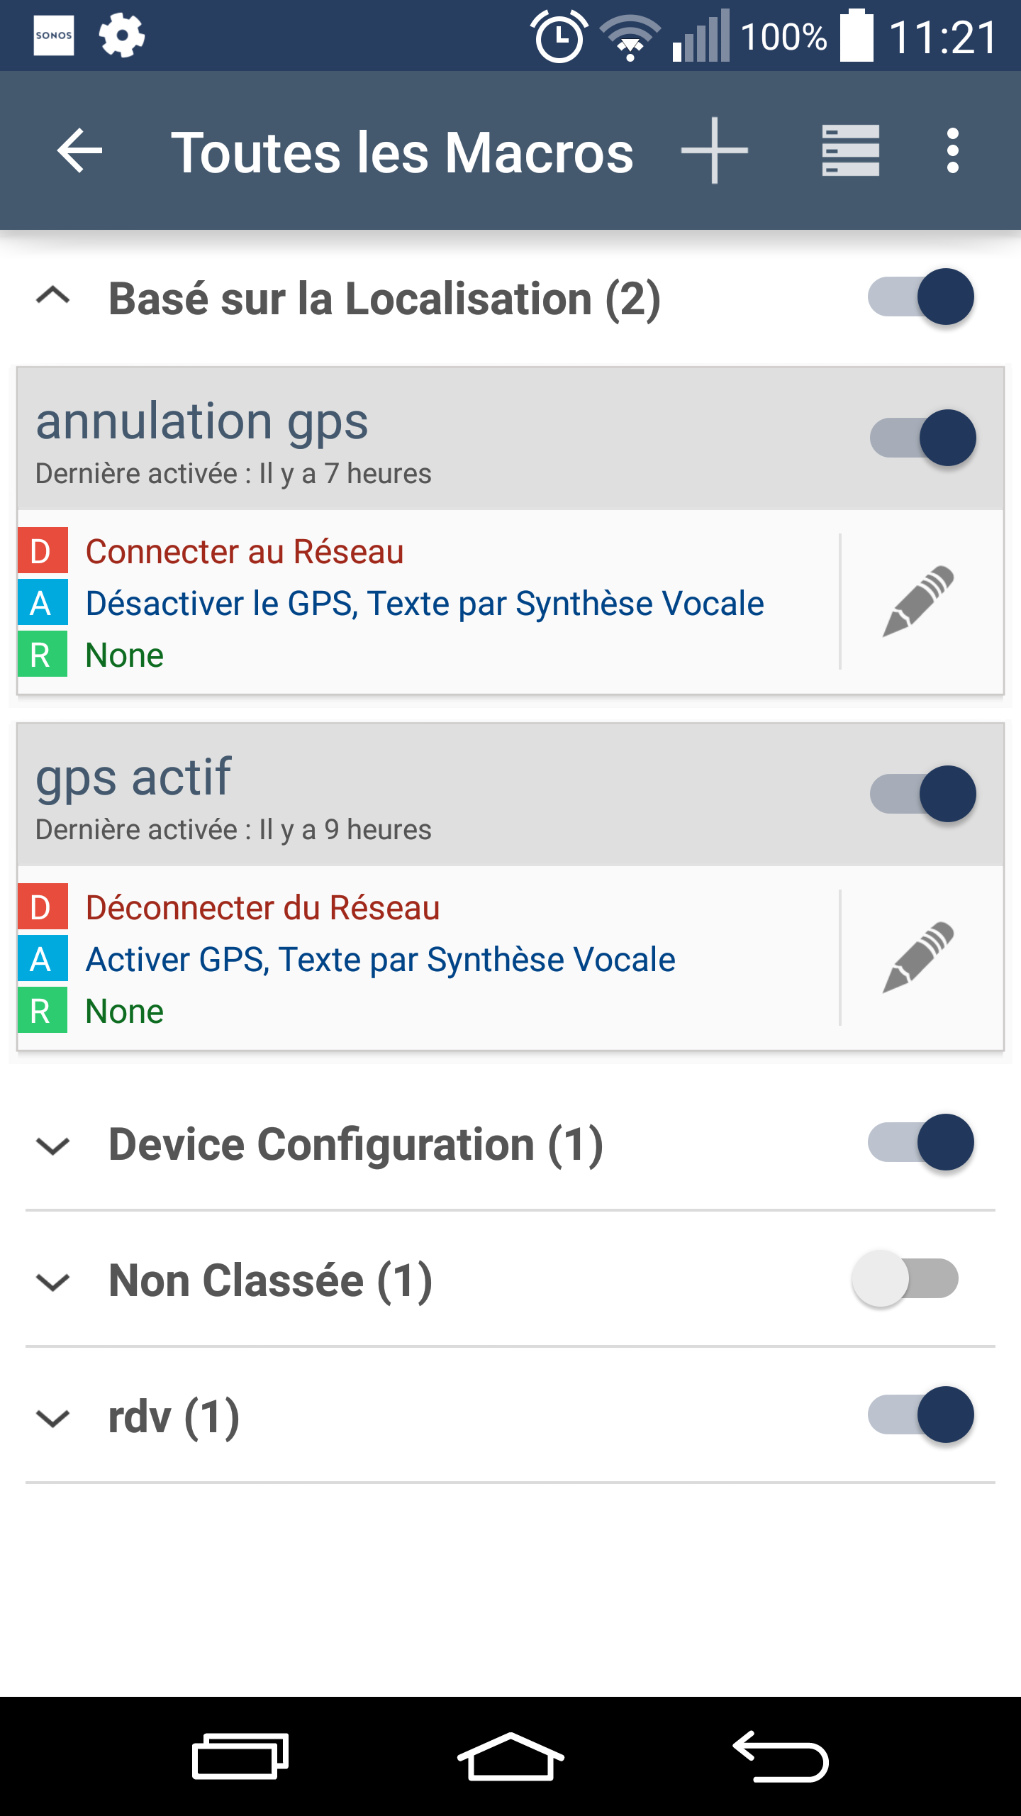Toggle Basé sur la Localisation category switch
Viewport: 1021px width, 1816px height.
[x=921, y=297]
